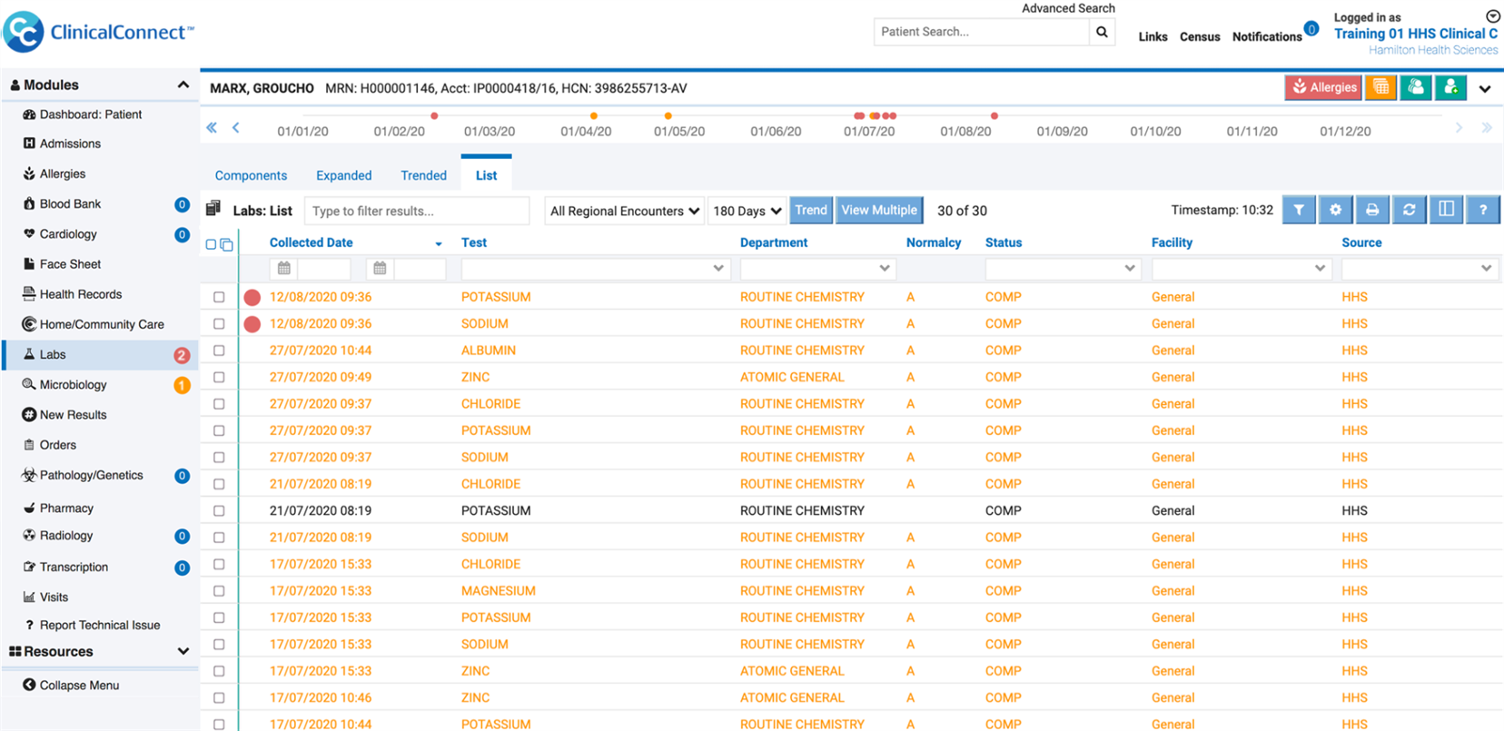1504x731 pixels.
Task: Refresh the labs list results
Action: (x=1409, y=210)
